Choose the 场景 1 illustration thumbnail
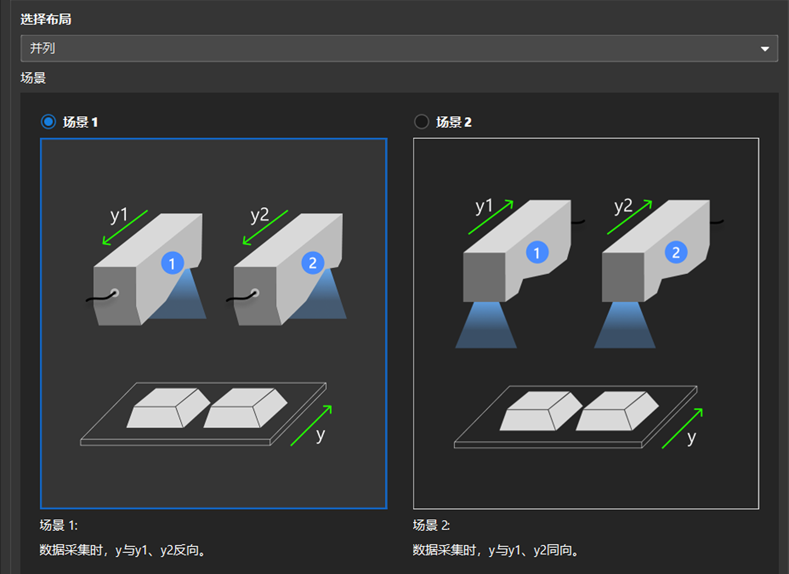789x574 pixels. click(x=213, y=323)
